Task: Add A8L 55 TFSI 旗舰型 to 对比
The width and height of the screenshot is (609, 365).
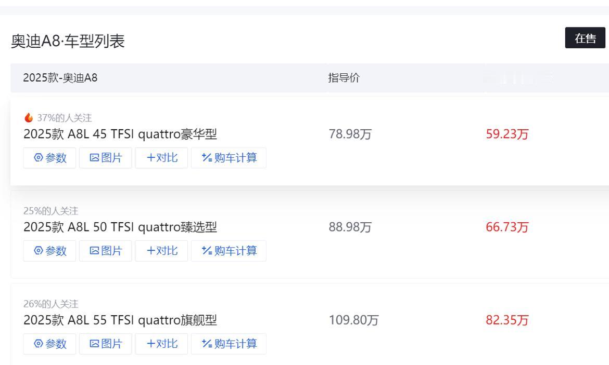Action: [x=161, y=344]
